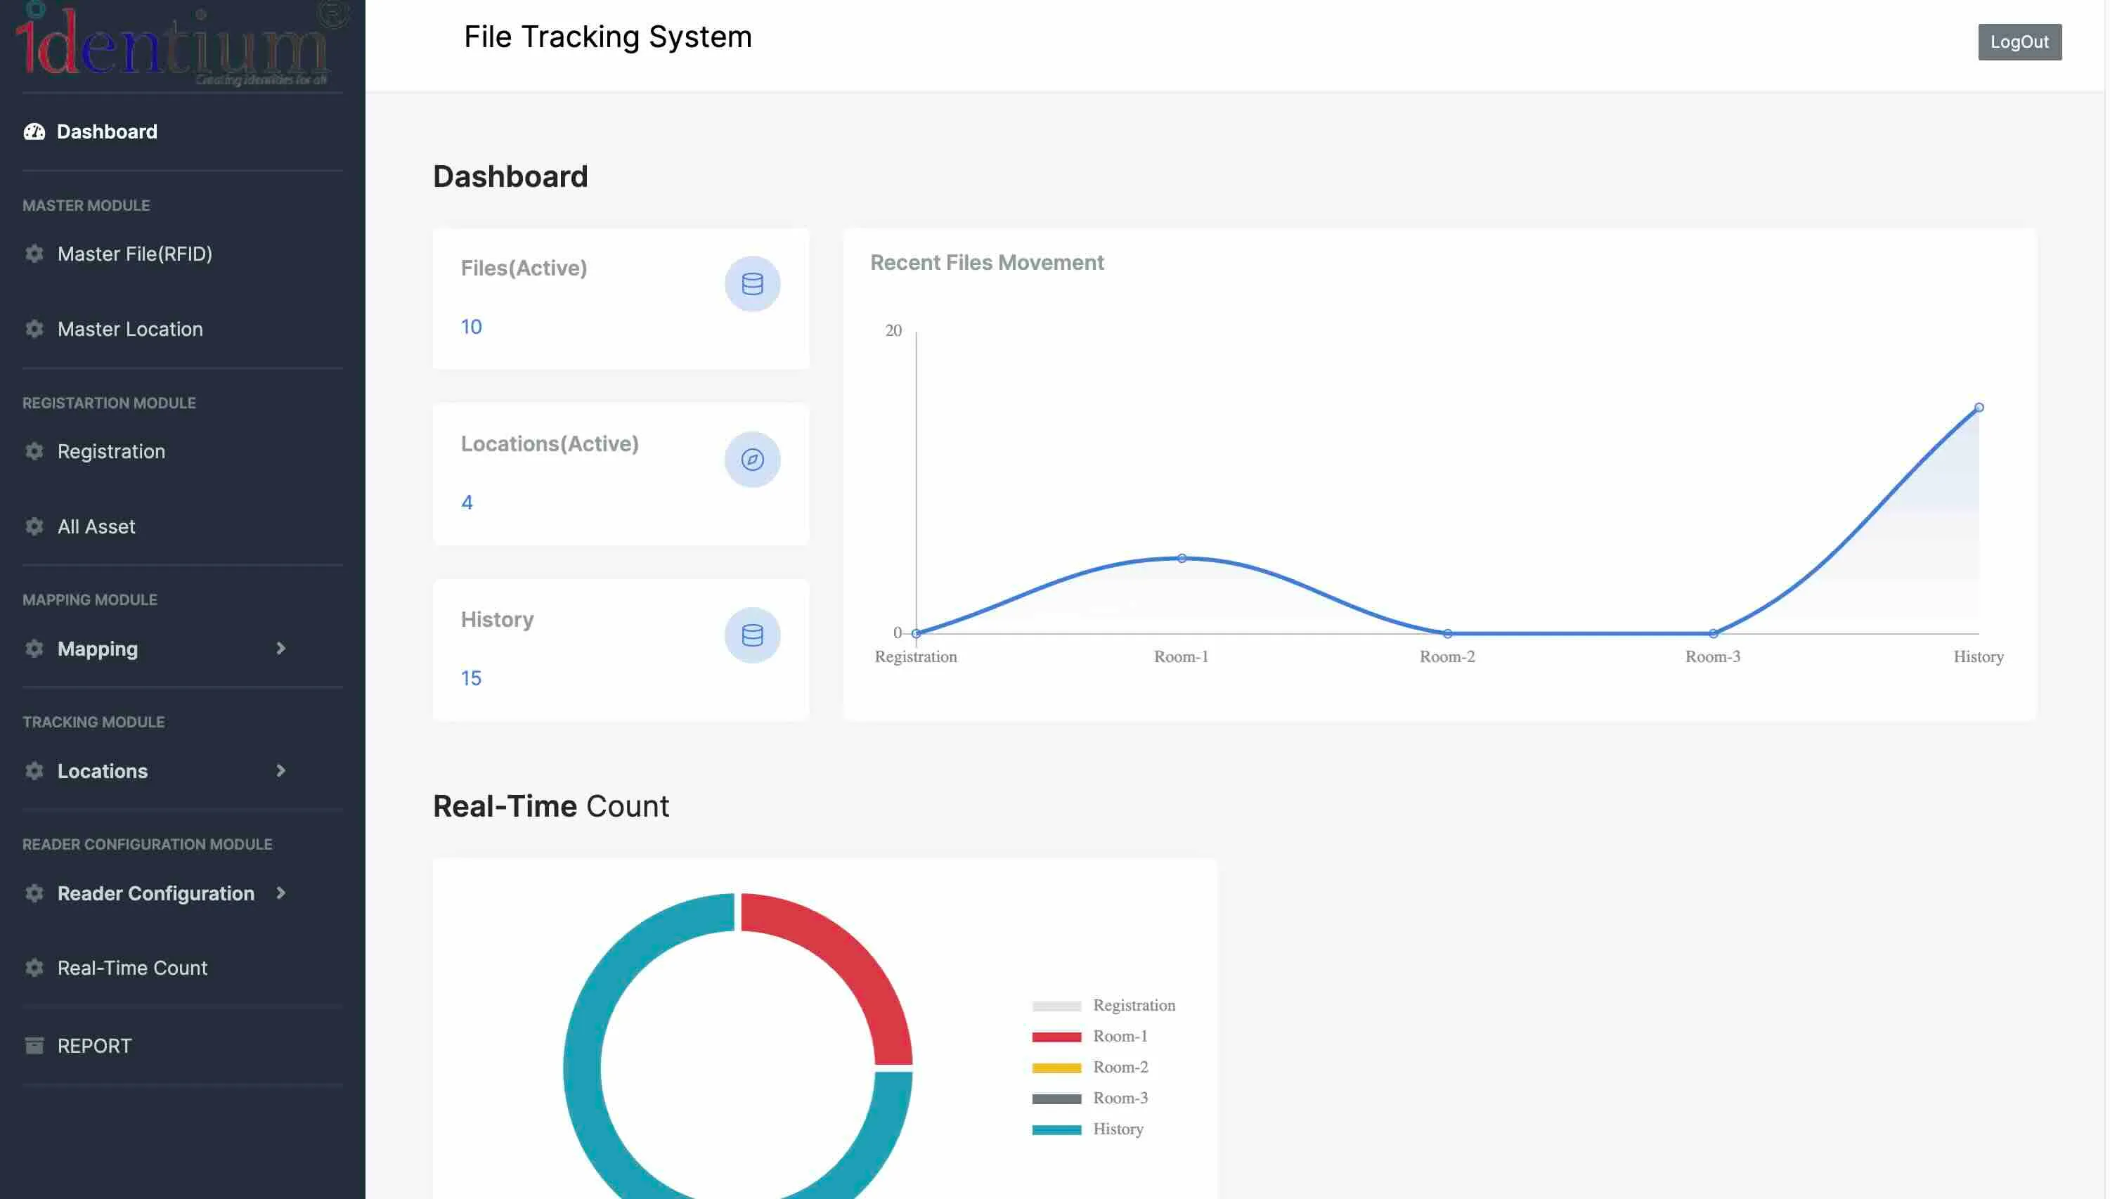Click Room-2 data point on line chart
2110x1199 pixels.
point(1447,633)
